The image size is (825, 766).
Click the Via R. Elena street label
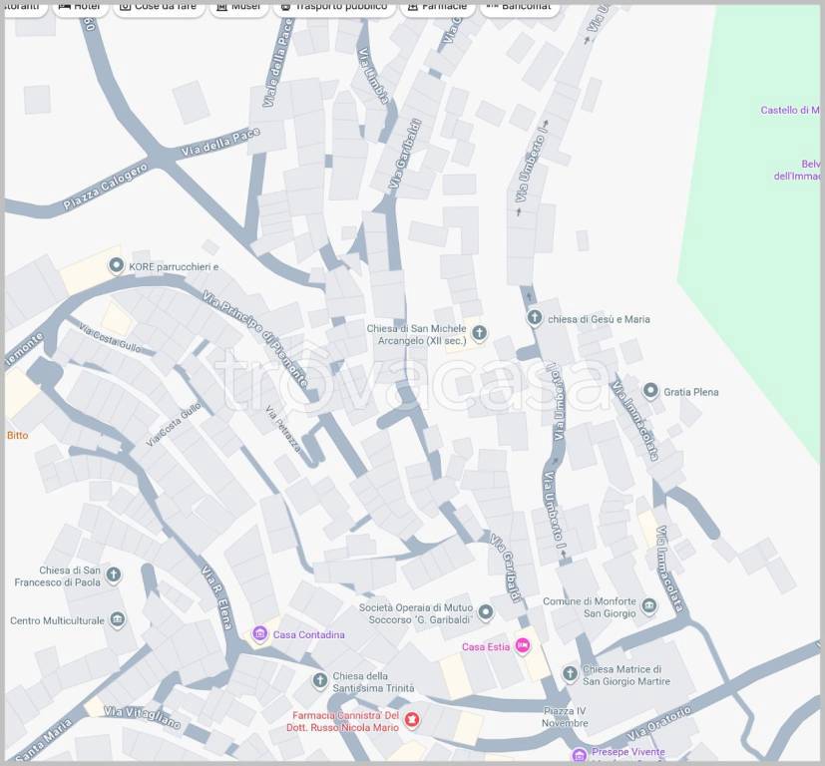[216, 597]
